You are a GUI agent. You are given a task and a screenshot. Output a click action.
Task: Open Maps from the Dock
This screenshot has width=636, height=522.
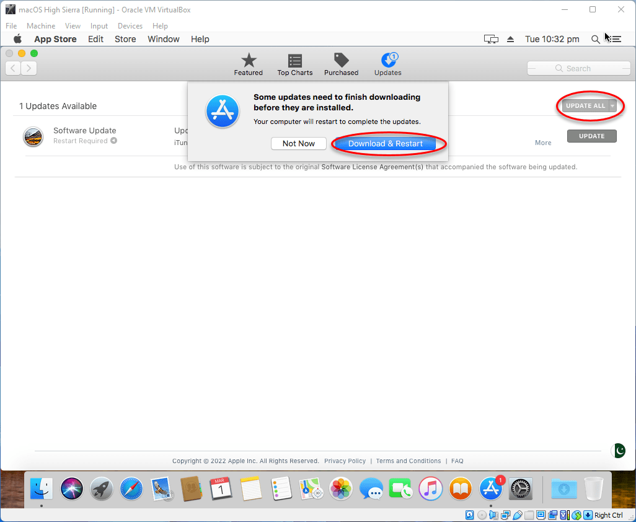click(x=311, y=489)
